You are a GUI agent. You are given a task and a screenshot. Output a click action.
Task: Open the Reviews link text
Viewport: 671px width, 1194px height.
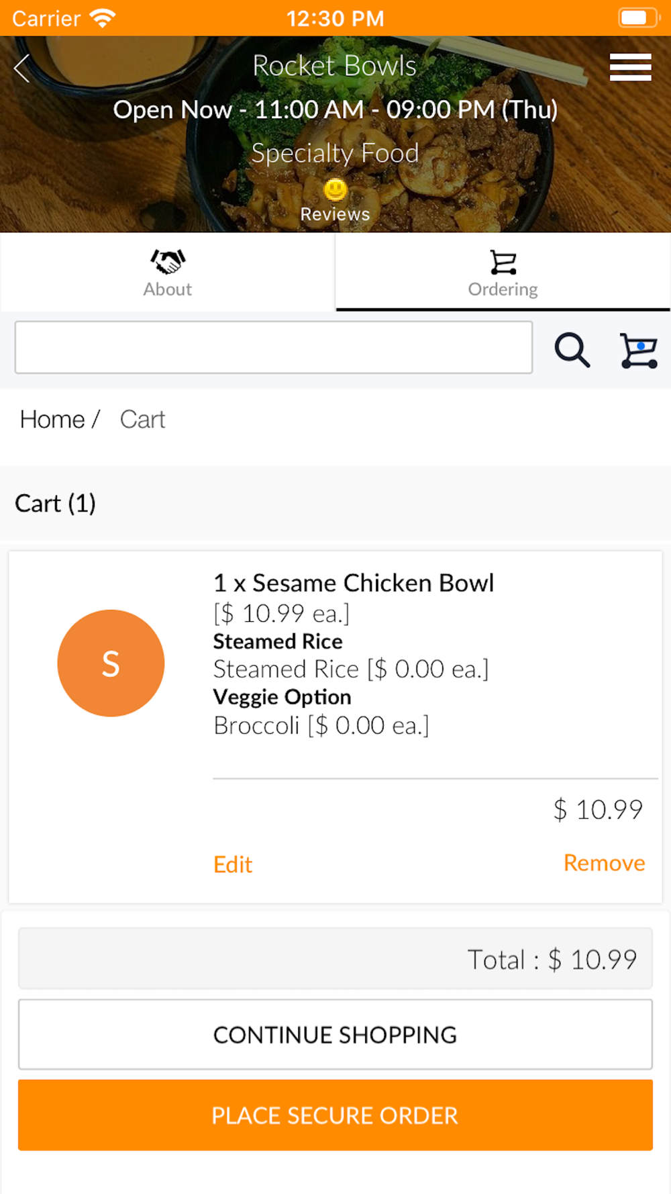click(x=335, y=214)
